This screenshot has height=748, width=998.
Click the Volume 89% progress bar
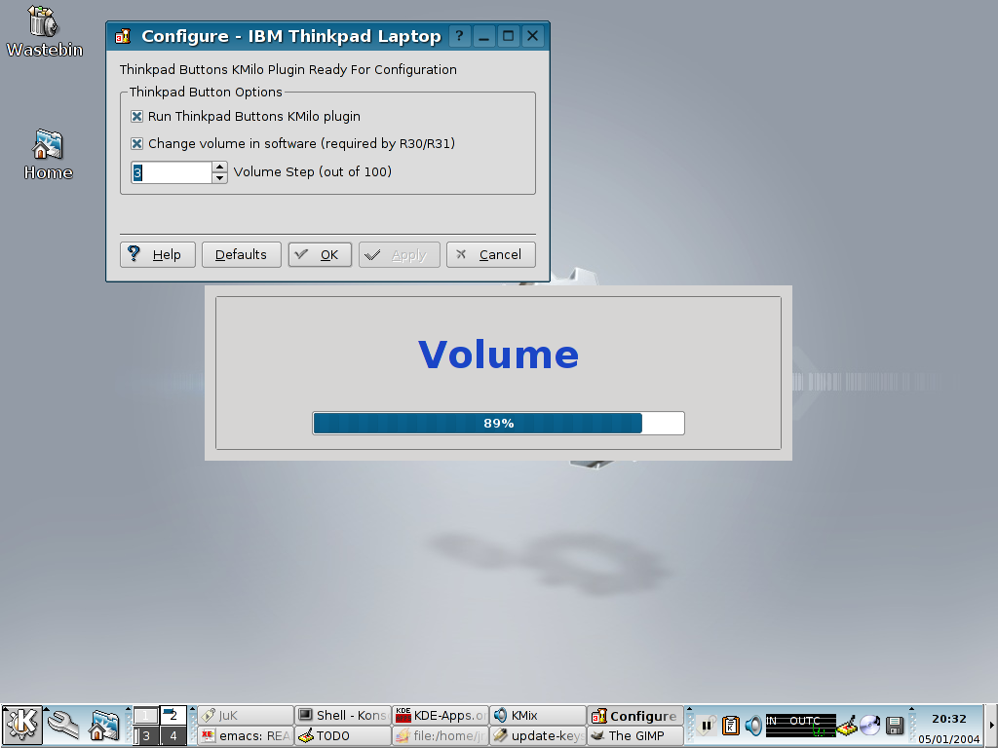[498, 423]
